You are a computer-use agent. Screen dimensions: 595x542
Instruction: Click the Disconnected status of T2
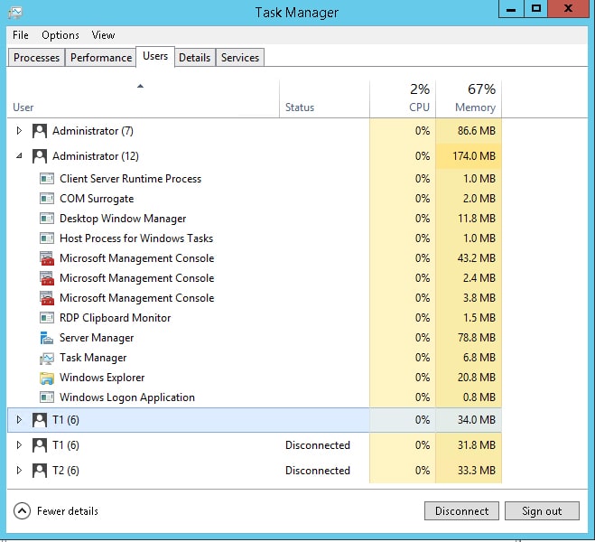[x=318, y=471]
